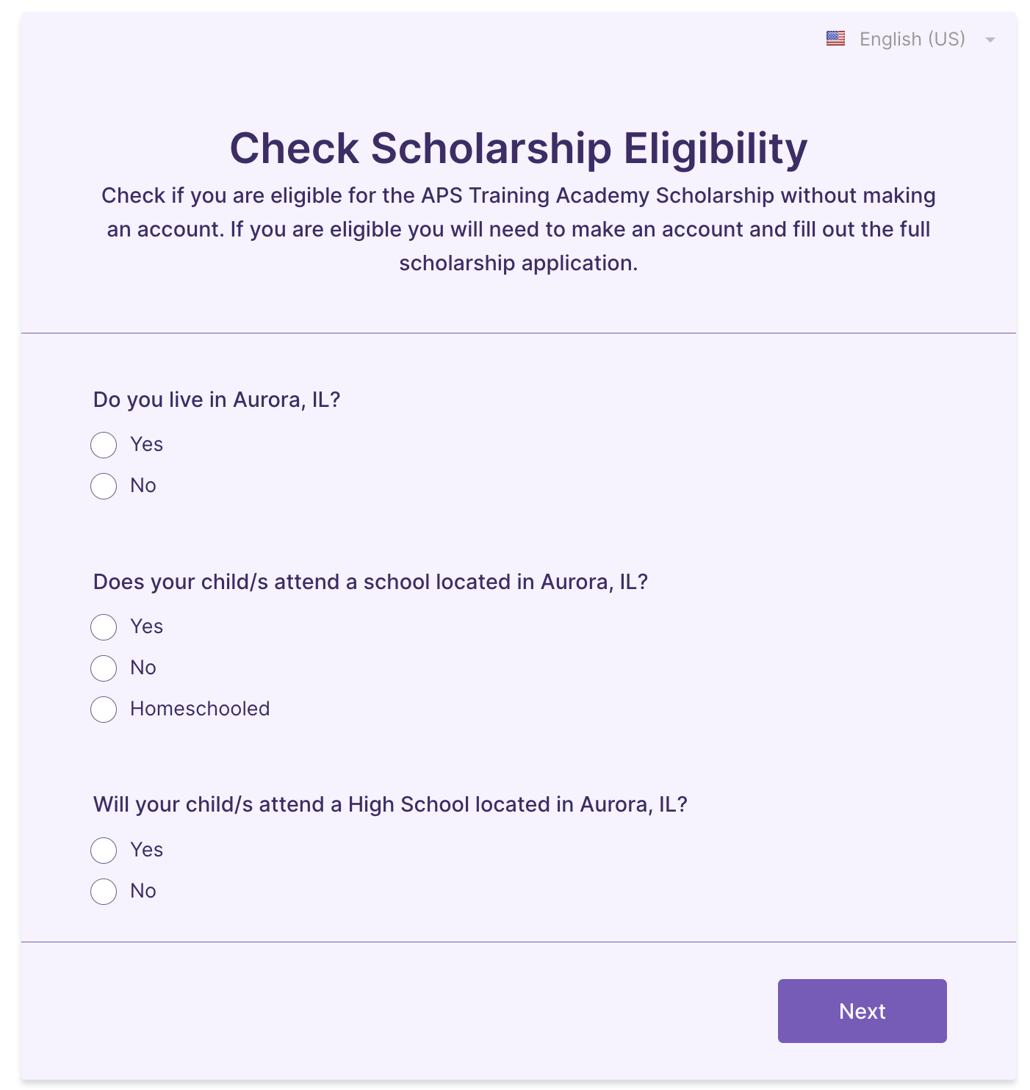The width and height of the screenshot is (1030, 1090).
Task: Pick No radio circle for High School question
Action: coord(104,892)
